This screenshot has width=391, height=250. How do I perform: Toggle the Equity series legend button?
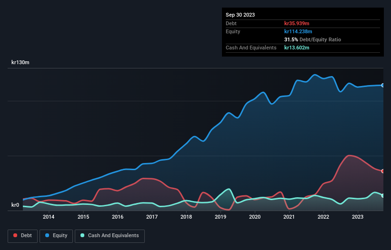[x=56, y=236]
